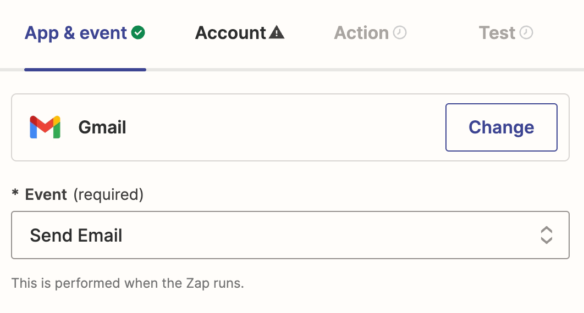Go to the Action tab

click(x=361, y=33)
